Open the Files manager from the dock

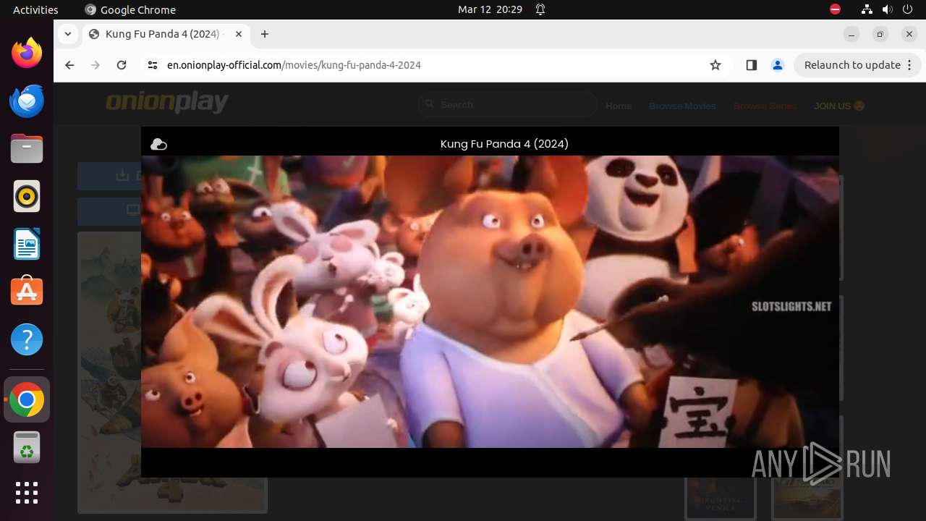click(27, 148)
